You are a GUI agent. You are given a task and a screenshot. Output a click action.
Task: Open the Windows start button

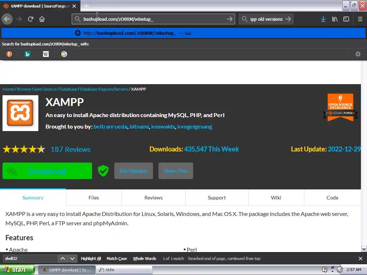(17, 270)
